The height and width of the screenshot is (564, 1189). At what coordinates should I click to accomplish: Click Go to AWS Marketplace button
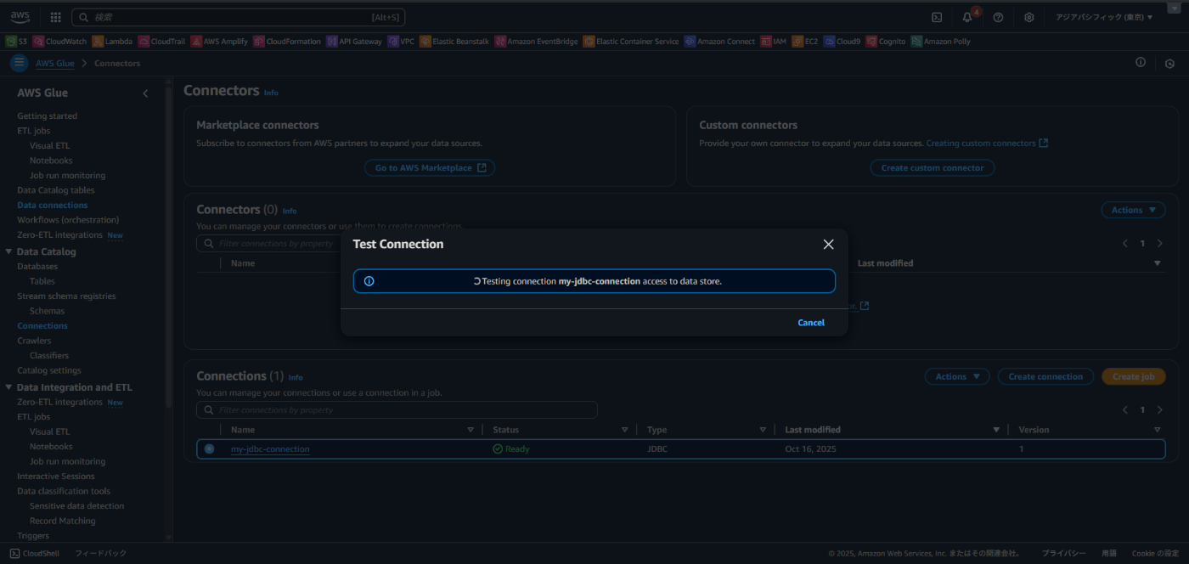(x=430, y=168)
